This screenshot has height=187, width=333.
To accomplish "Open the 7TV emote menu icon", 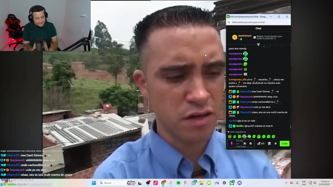I will point(245,144).
